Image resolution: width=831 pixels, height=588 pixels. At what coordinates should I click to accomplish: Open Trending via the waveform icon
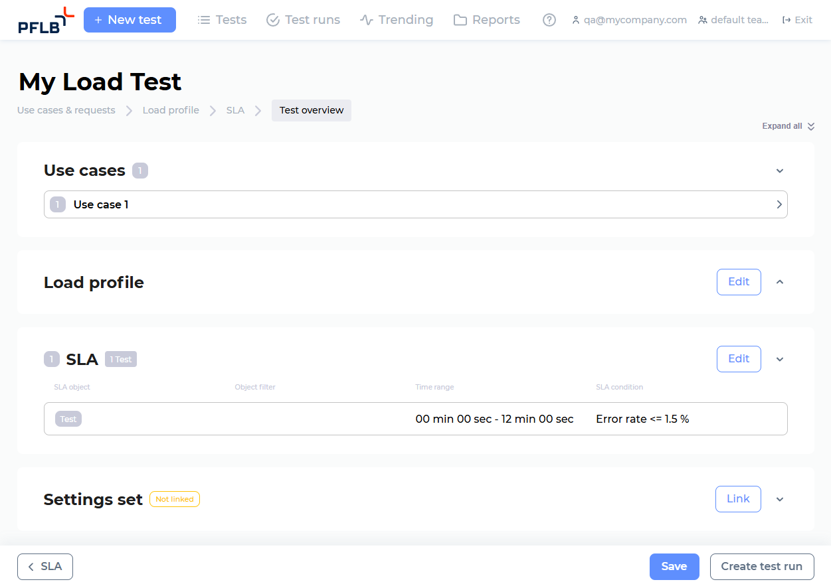[x=366, y=19]
